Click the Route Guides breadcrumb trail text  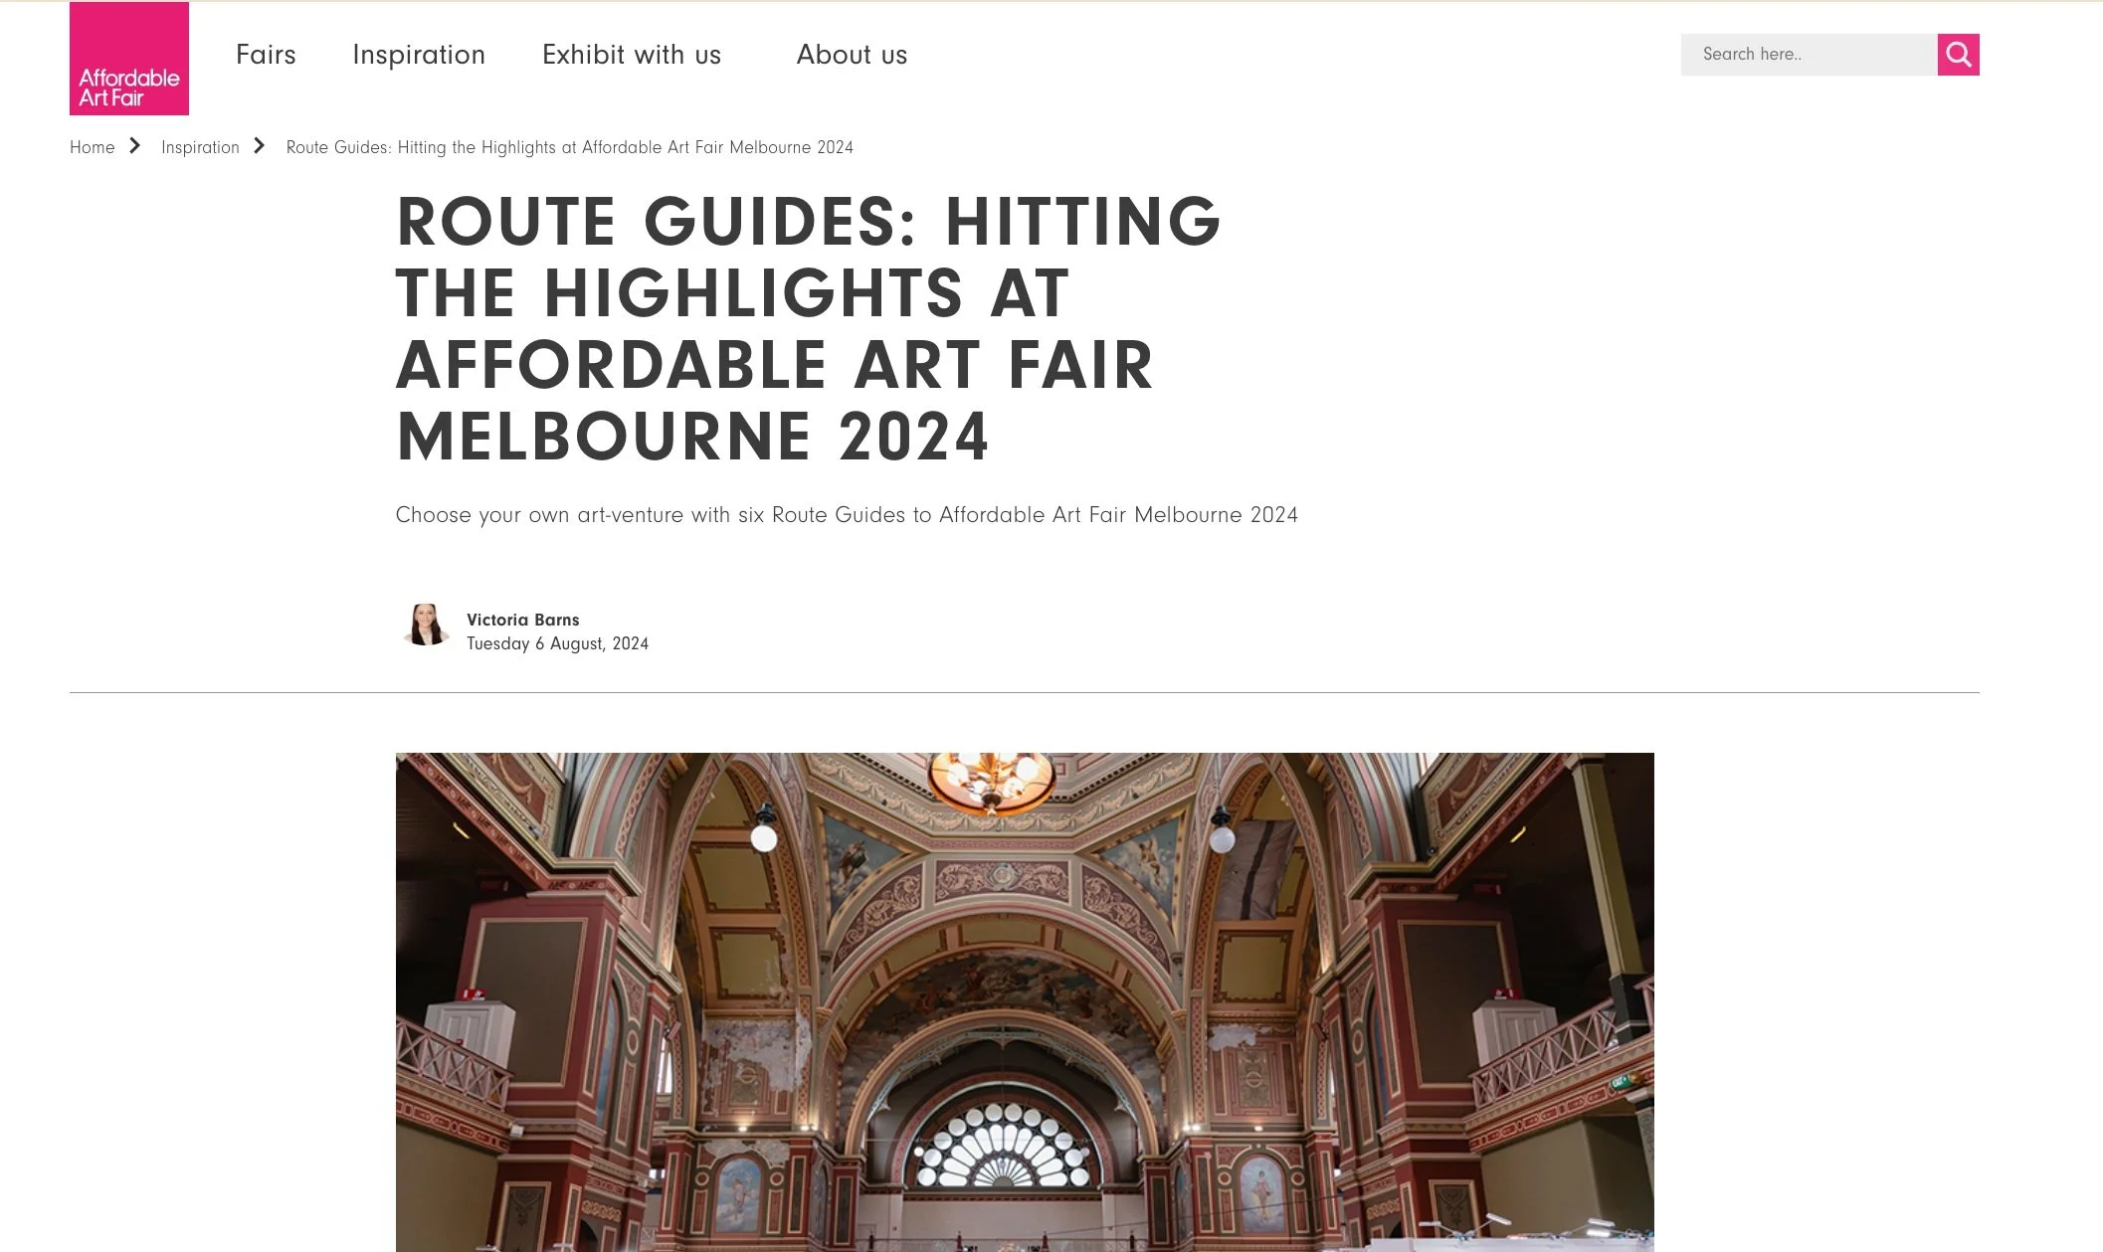[569, 147]
